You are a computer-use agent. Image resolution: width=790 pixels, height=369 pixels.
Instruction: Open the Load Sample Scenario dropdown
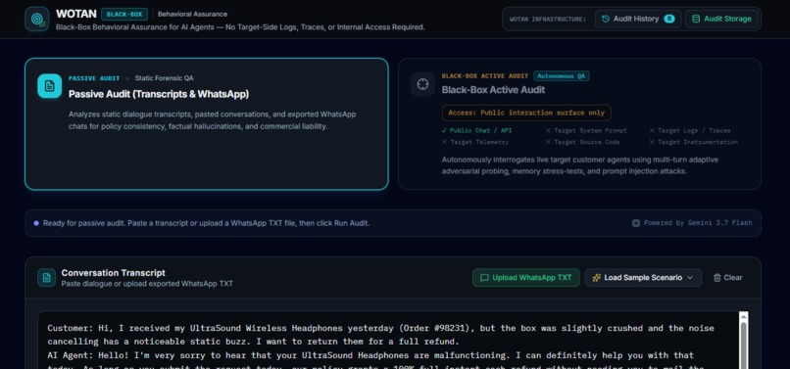click(x=643, y=277)
